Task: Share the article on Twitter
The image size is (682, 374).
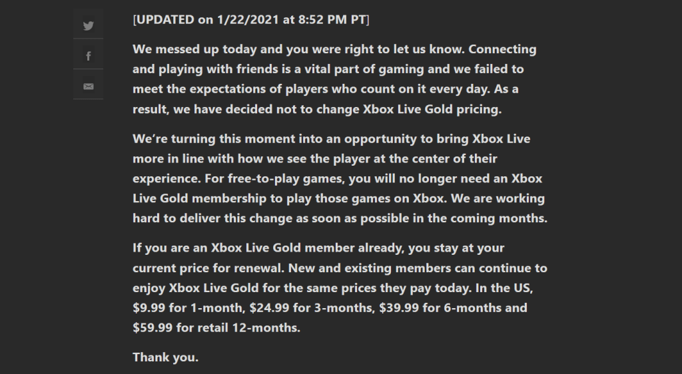Action: click(89, 26)
